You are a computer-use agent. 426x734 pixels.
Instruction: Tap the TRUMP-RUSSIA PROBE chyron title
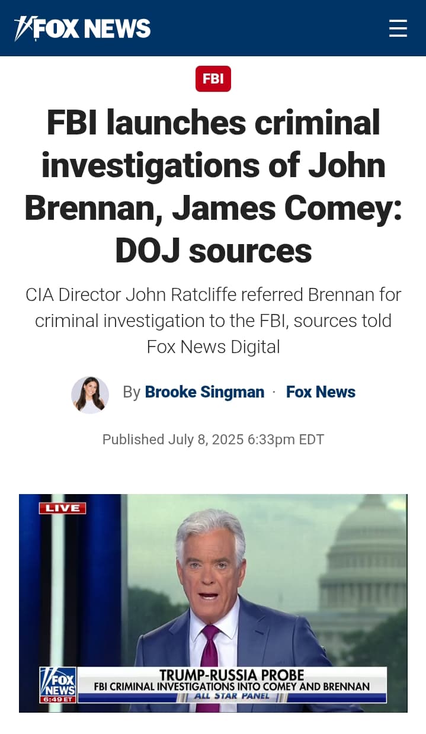point(232,675)
